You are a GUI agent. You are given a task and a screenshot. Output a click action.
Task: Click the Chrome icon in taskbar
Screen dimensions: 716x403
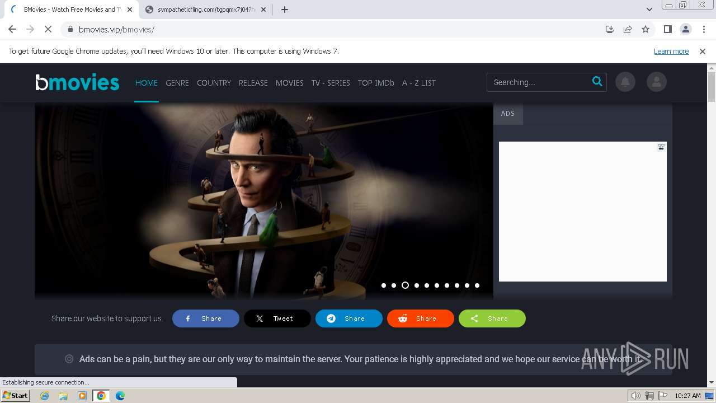pyautogui.click(x=101, y=396)
